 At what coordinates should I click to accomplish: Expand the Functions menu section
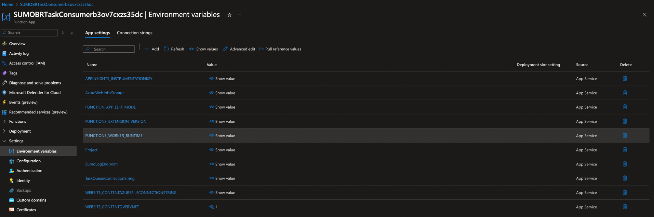(x=4, y=121)
